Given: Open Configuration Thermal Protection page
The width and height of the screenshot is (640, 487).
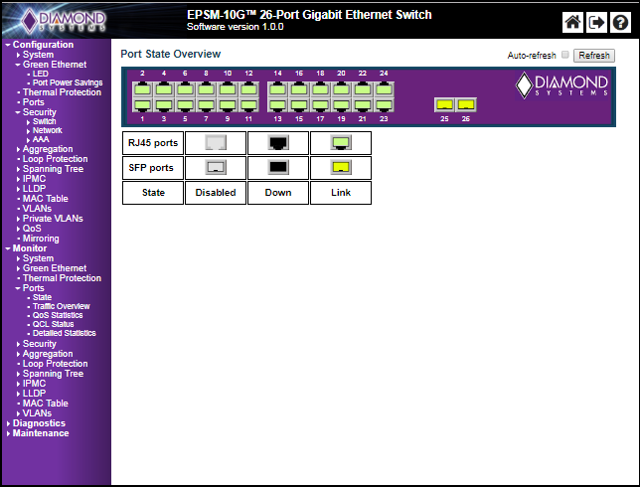Looking at the screenshot, I should pos(62,92).
